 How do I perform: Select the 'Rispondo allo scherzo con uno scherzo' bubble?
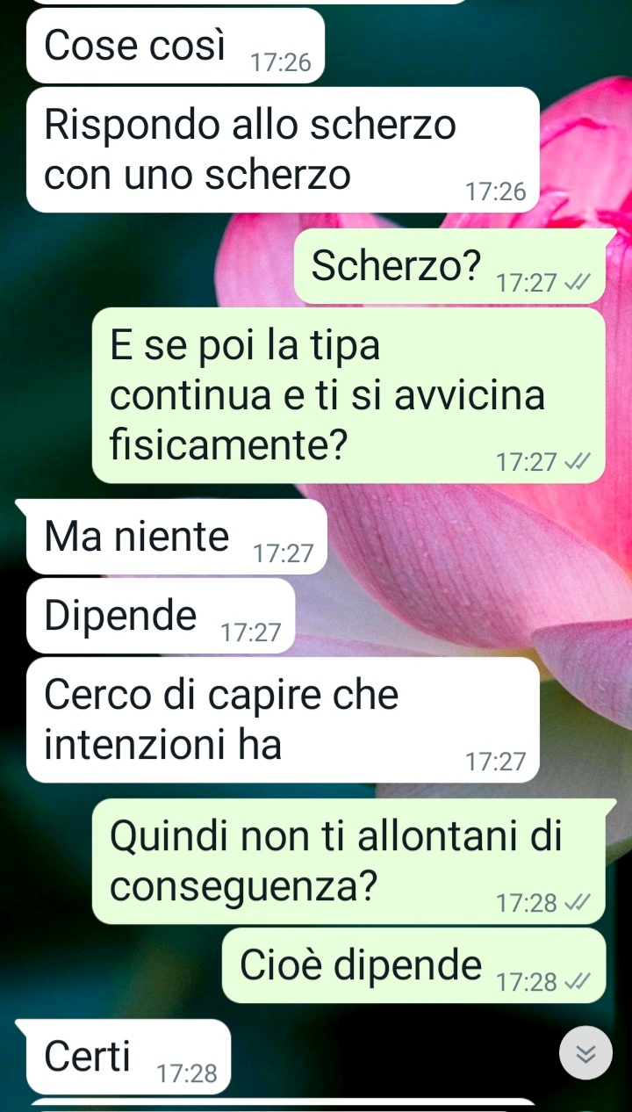coord(283,150)
